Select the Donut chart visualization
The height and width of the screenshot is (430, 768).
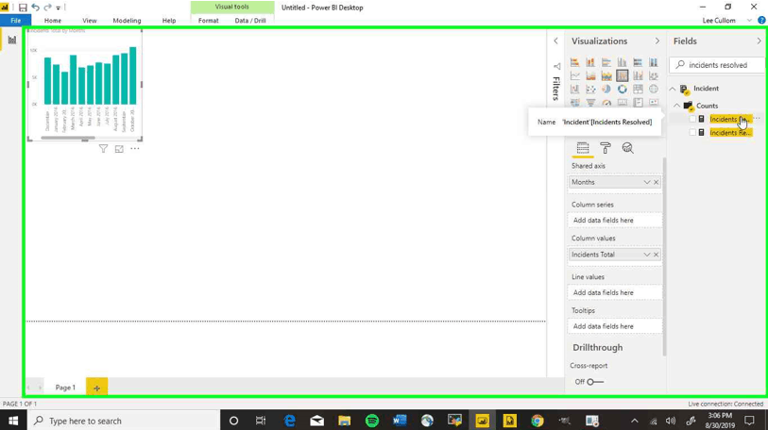point(622,89)
